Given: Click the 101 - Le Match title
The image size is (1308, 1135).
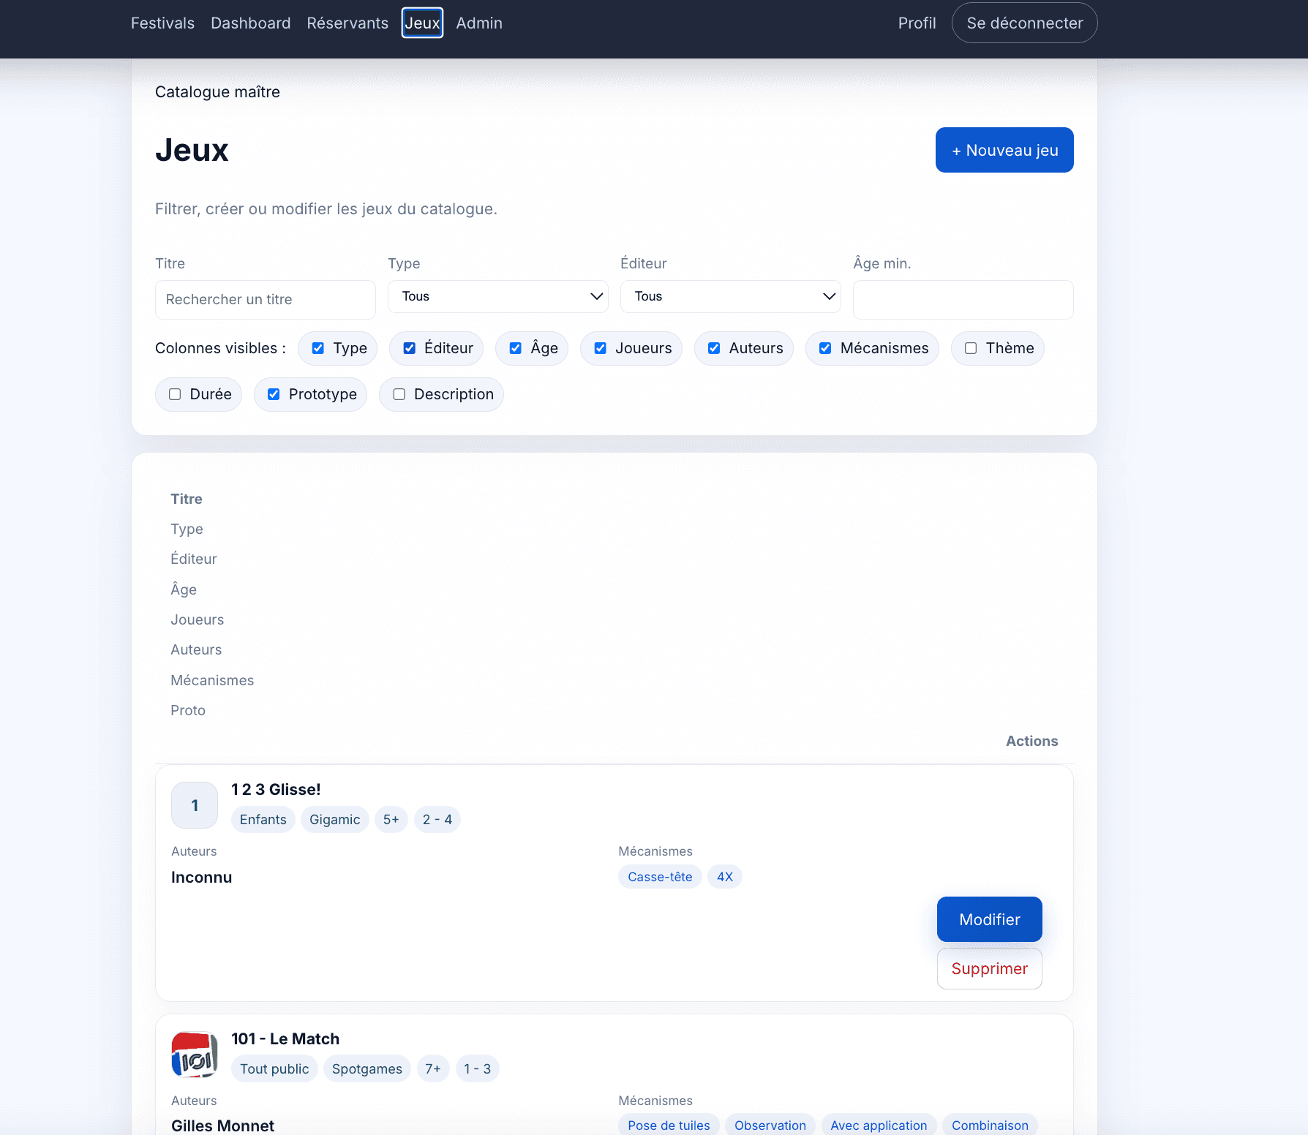Looking at the screenshot, I should tap(285, 1038).
